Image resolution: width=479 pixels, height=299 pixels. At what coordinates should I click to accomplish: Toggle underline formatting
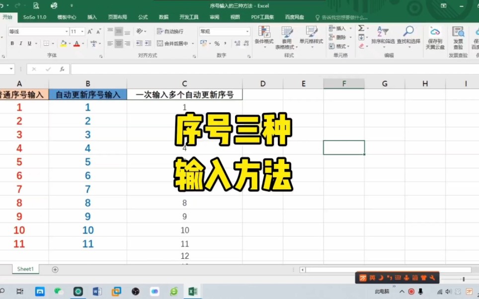tap(29, 43)
